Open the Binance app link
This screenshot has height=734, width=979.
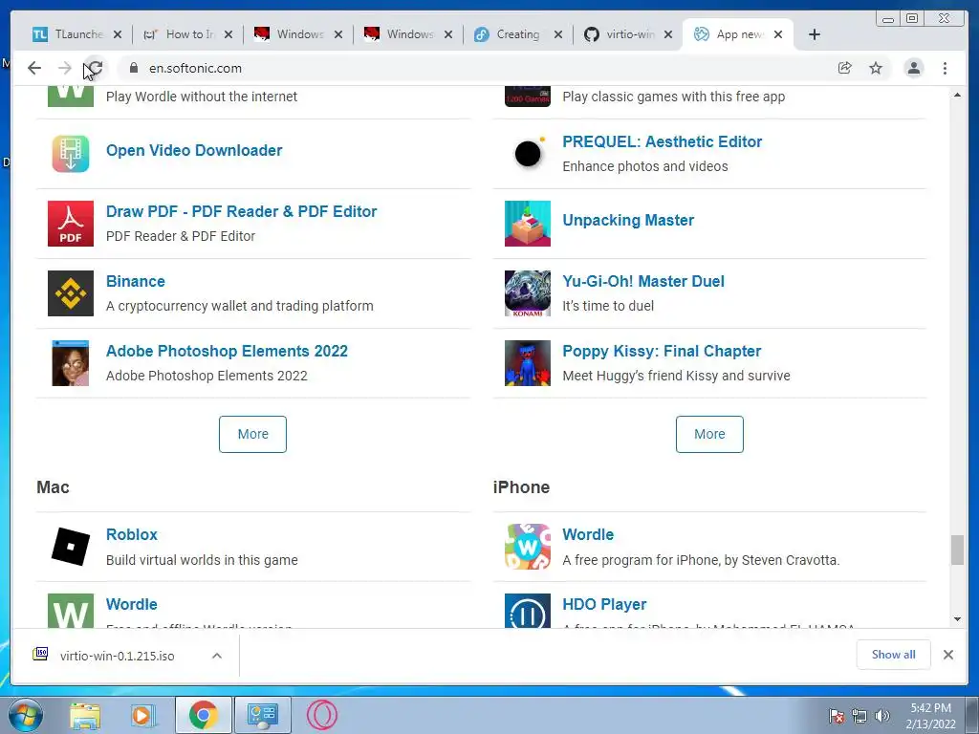click(136, 282)
